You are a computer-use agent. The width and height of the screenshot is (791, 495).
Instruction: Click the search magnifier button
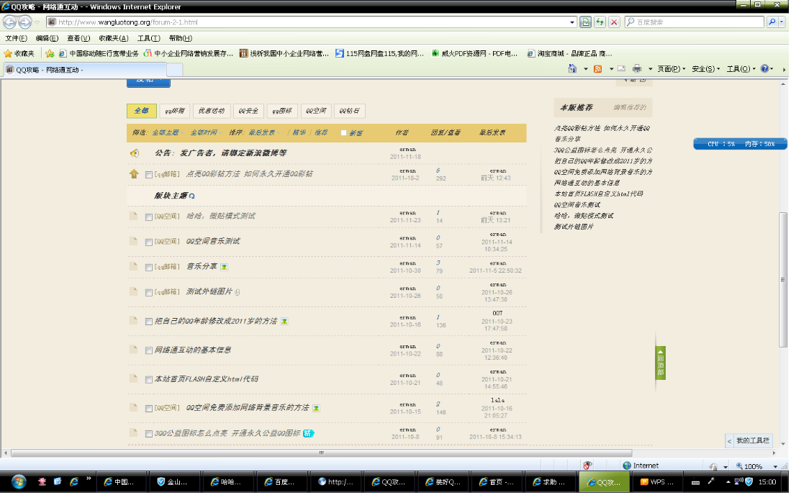772,22
